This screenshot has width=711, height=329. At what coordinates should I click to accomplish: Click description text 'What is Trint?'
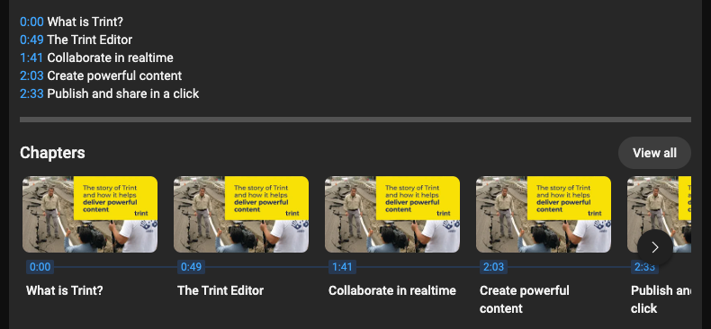[85, 22]
